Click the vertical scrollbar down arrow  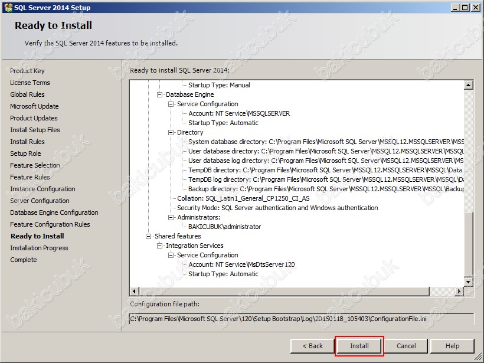(469, 282)
